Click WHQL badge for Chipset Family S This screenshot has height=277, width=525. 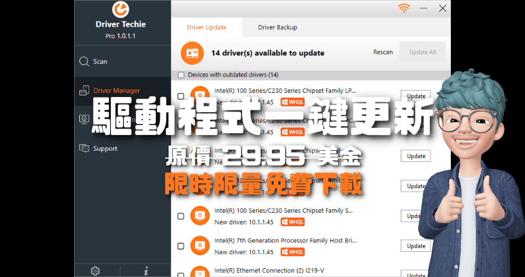click(293, 222)
